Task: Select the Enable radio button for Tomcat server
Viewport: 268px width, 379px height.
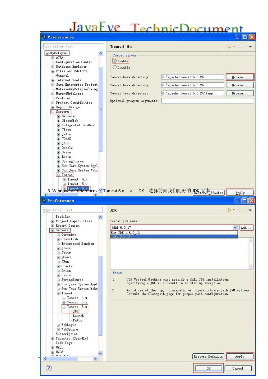Action: tap(115, 61)
